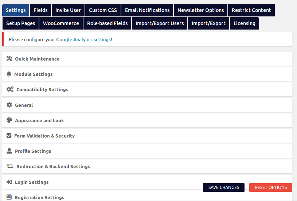The height and width of the screenshot is (201, 297).
Task: Go to the WooCommerce tab
Action: [x=61, y=23]
